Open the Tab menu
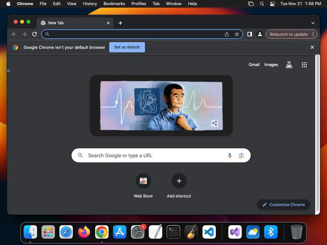Screen dimensions: 327x245 [x=156, y=4]
